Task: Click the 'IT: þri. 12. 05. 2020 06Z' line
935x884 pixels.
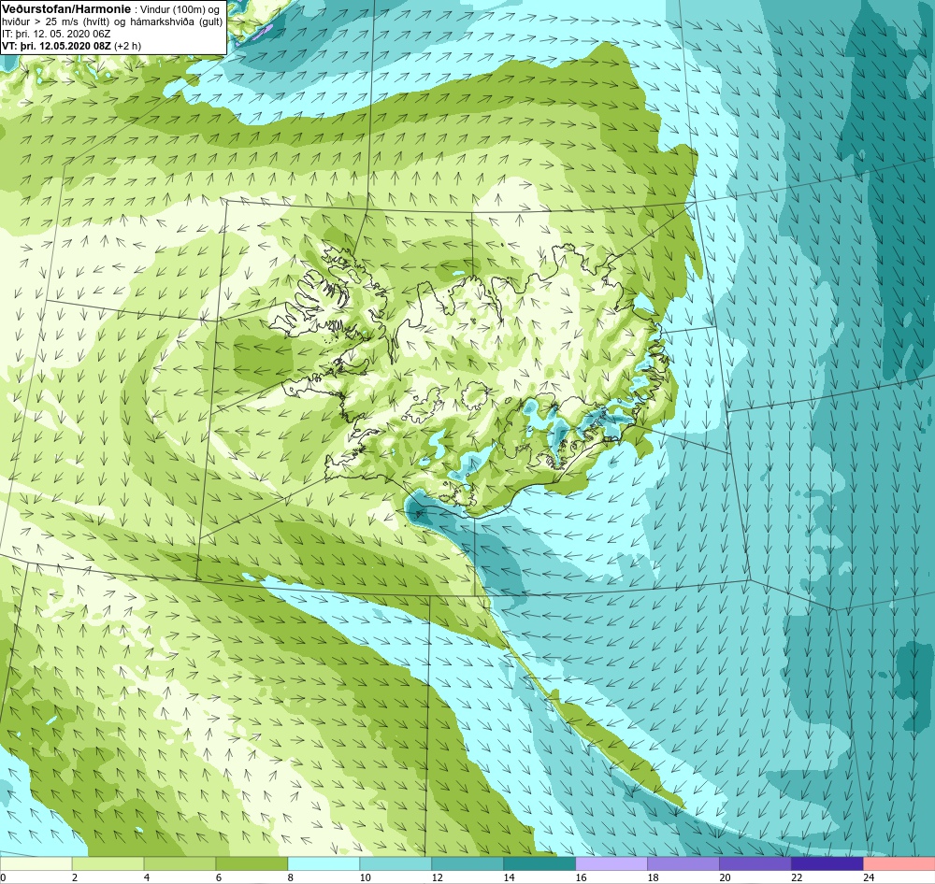Action: [x=56, y=34]
